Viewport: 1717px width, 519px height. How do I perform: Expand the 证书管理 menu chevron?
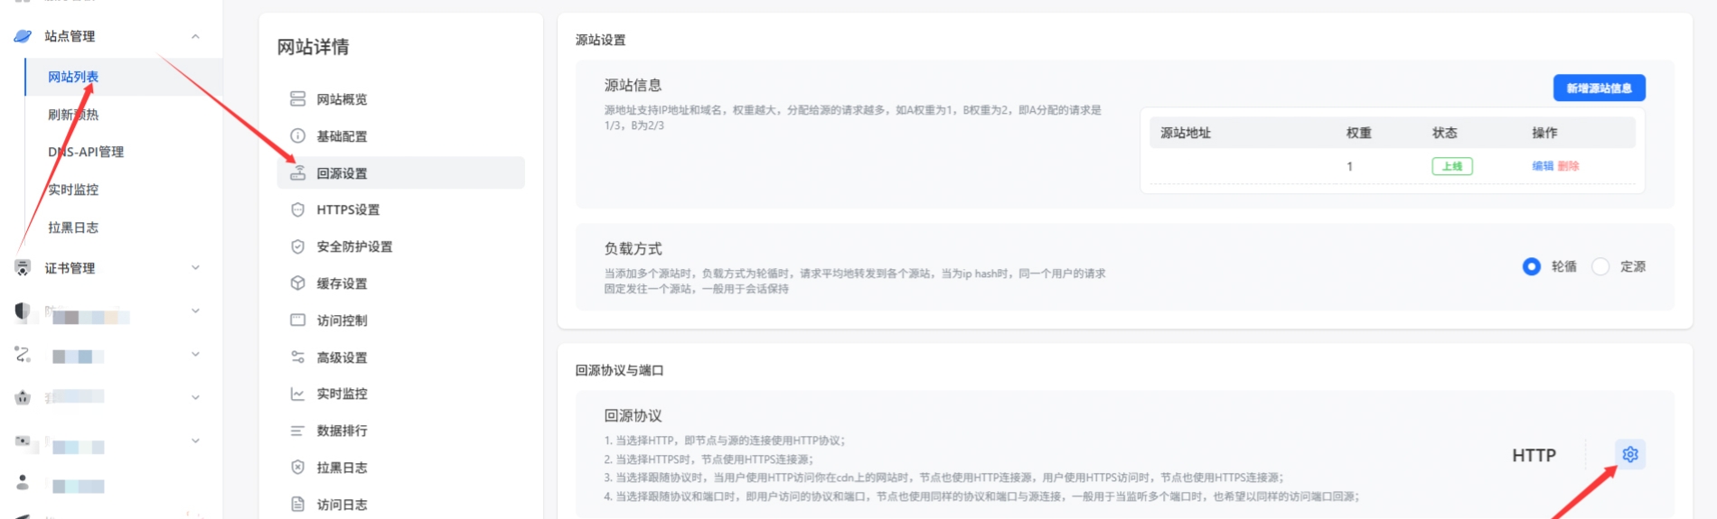[x=195, y=268]
